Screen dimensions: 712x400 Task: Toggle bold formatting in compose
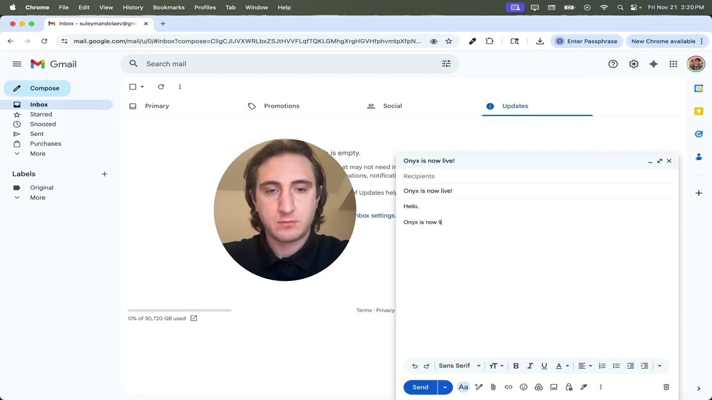click(x=516, y=366)
